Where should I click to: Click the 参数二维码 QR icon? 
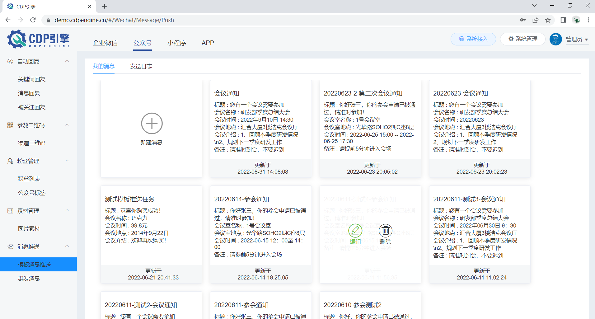(10, 125)
